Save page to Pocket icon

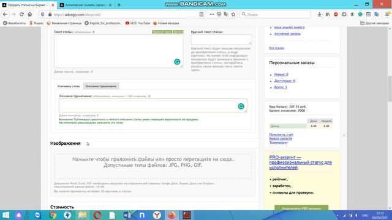219,15
